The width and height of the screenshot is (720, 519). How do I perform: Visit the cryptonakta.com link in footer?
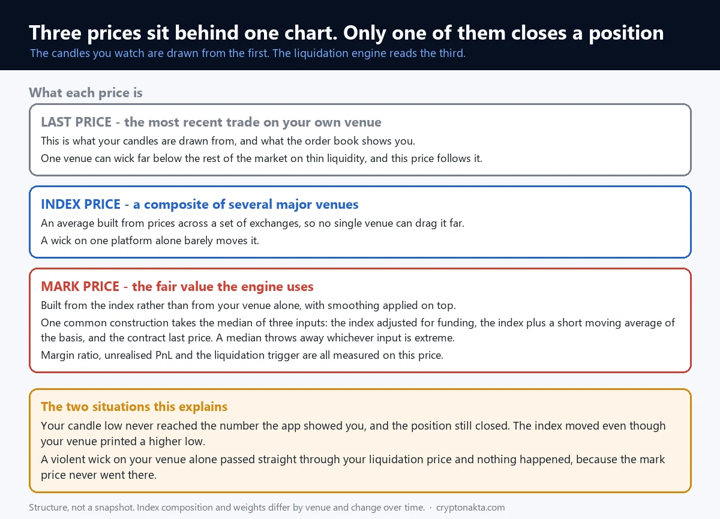tap(470, 508)
